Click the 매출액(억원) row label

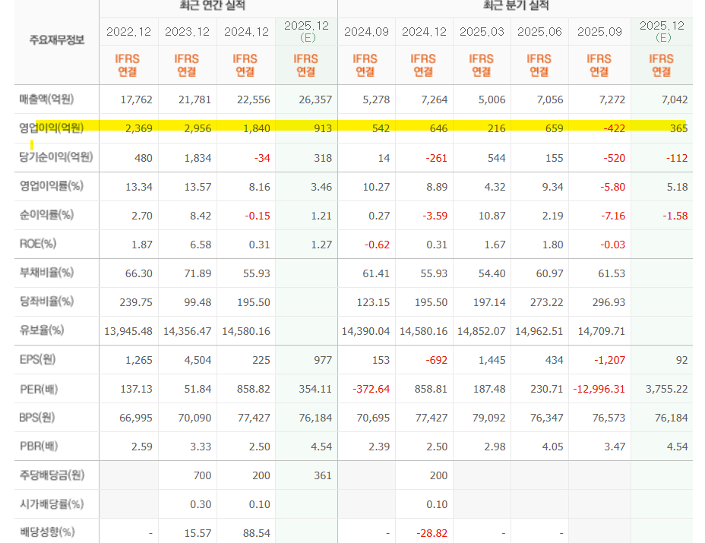[x=46, y=99]
